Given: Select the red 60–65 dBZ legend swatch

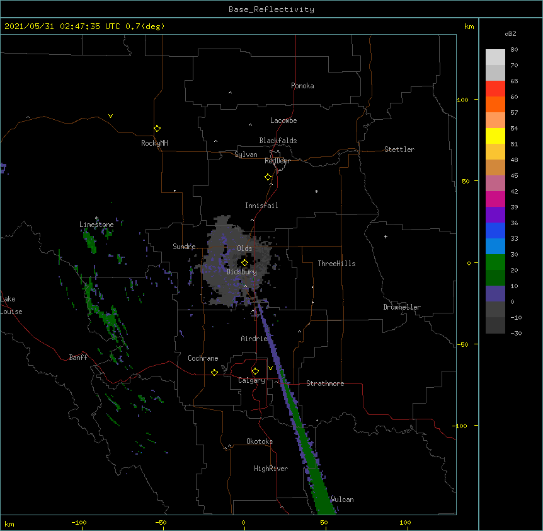Looking at the screenshot, I should (x=495, y=88).
